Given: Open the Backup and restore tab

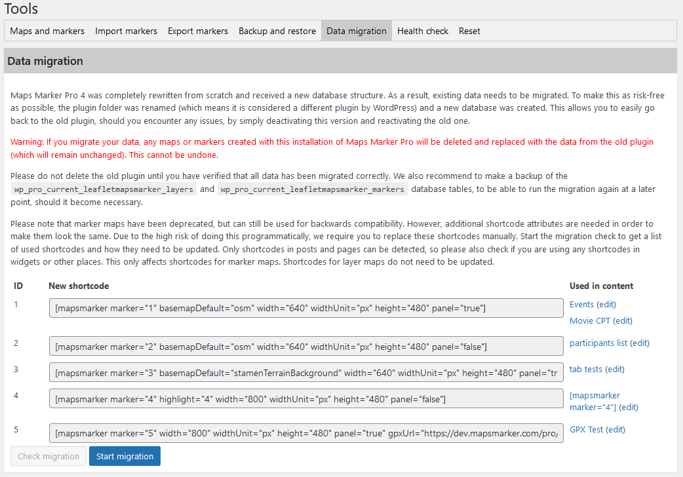Looking at the screenshot, I should point(277,31).
